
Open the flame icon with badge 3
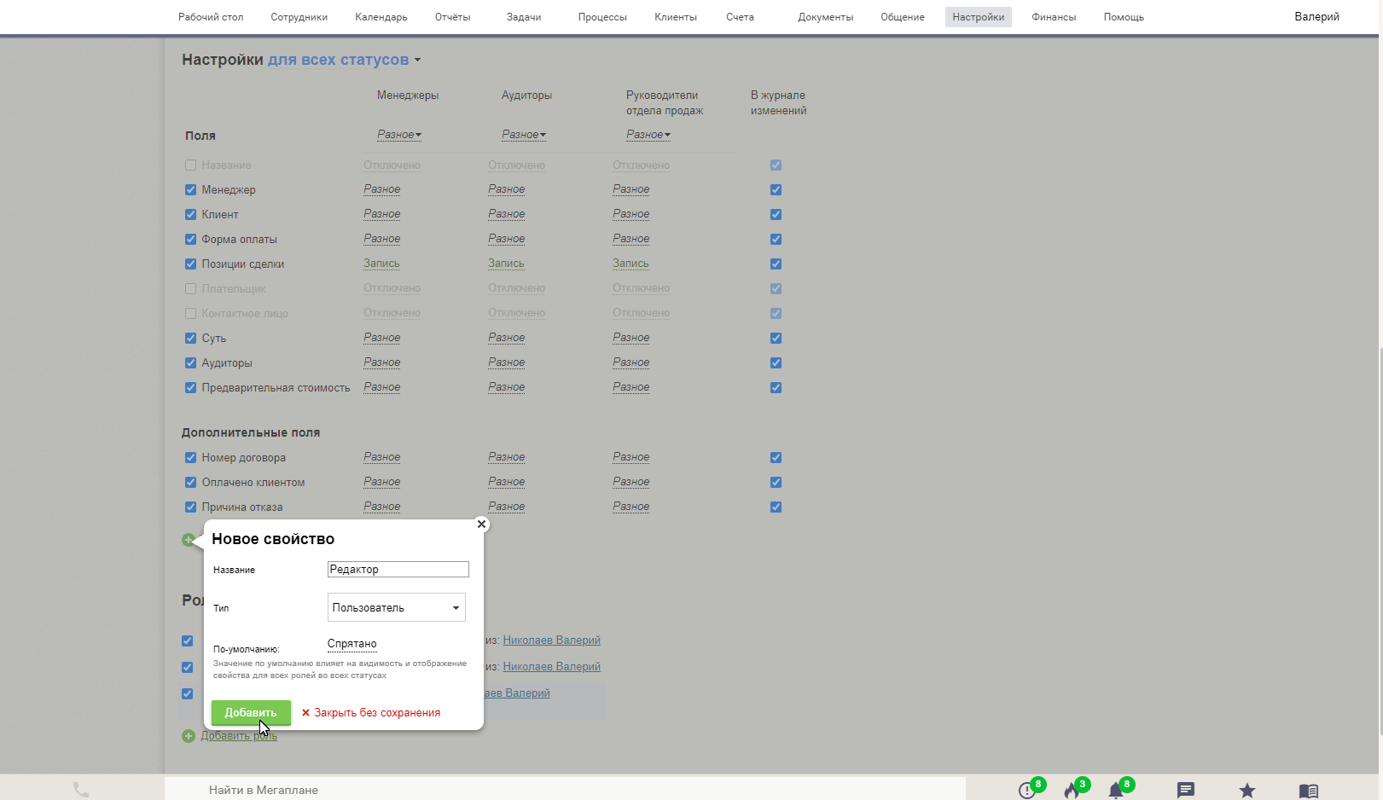[x=1072, y=790]
